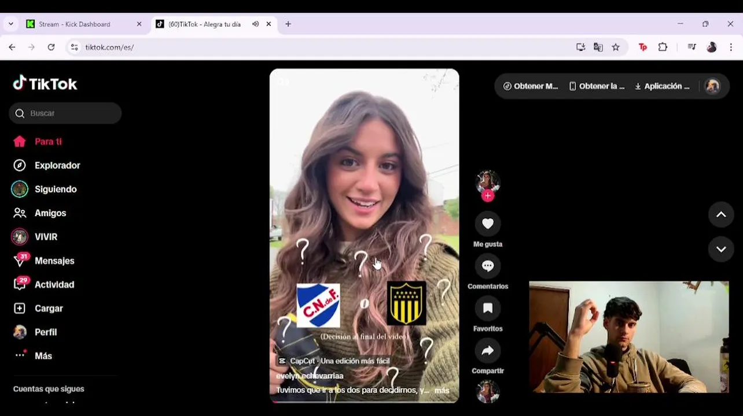Open creator avatar beside video

pyautogui.click(x=488, y=181)
